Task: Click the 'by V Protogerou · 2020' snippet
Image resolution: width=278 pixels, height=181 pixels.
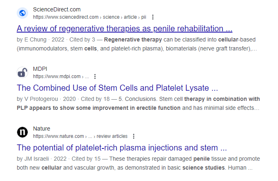Action: (x=46, y=99)
